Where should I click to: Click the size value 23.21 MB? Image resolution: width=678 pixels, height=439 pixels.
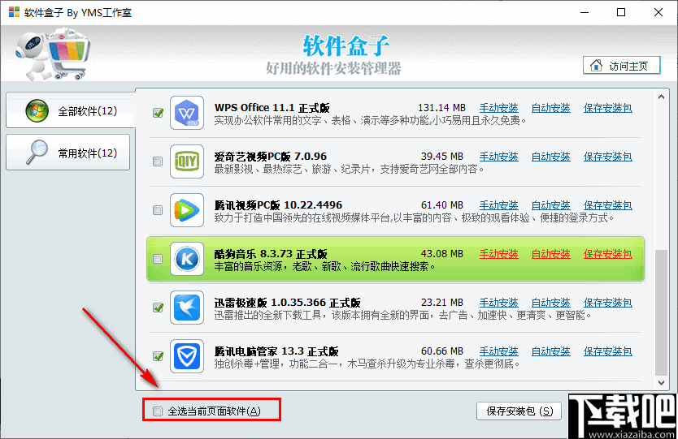pyautogui.click(x=442, y=303)
